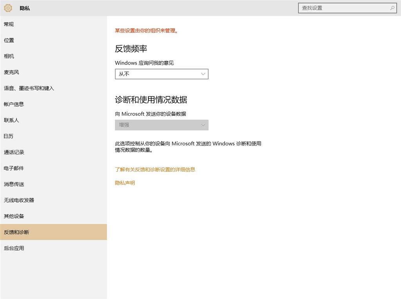Expand the 从不 feedback frequency dropdown

162,74
